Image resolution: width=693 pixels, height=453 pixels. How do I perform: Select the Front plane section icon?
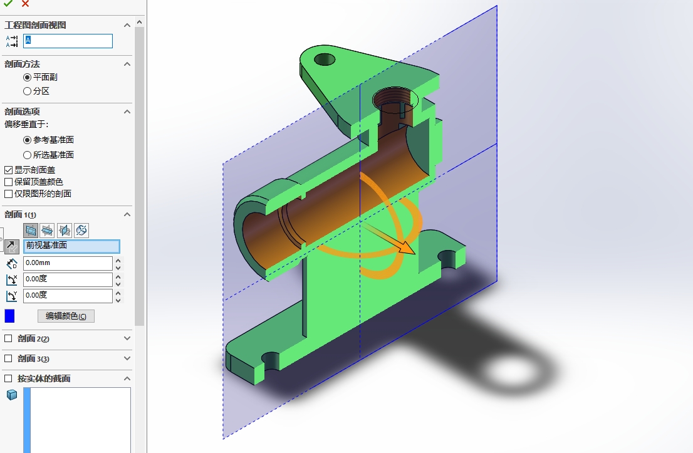31,230
